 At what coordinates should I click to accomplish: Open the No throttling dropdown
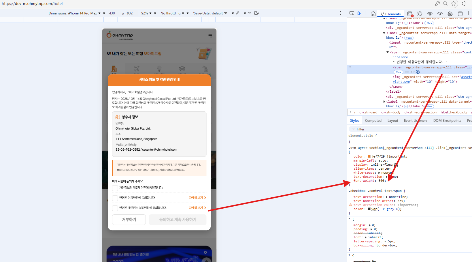pos(172,13)
